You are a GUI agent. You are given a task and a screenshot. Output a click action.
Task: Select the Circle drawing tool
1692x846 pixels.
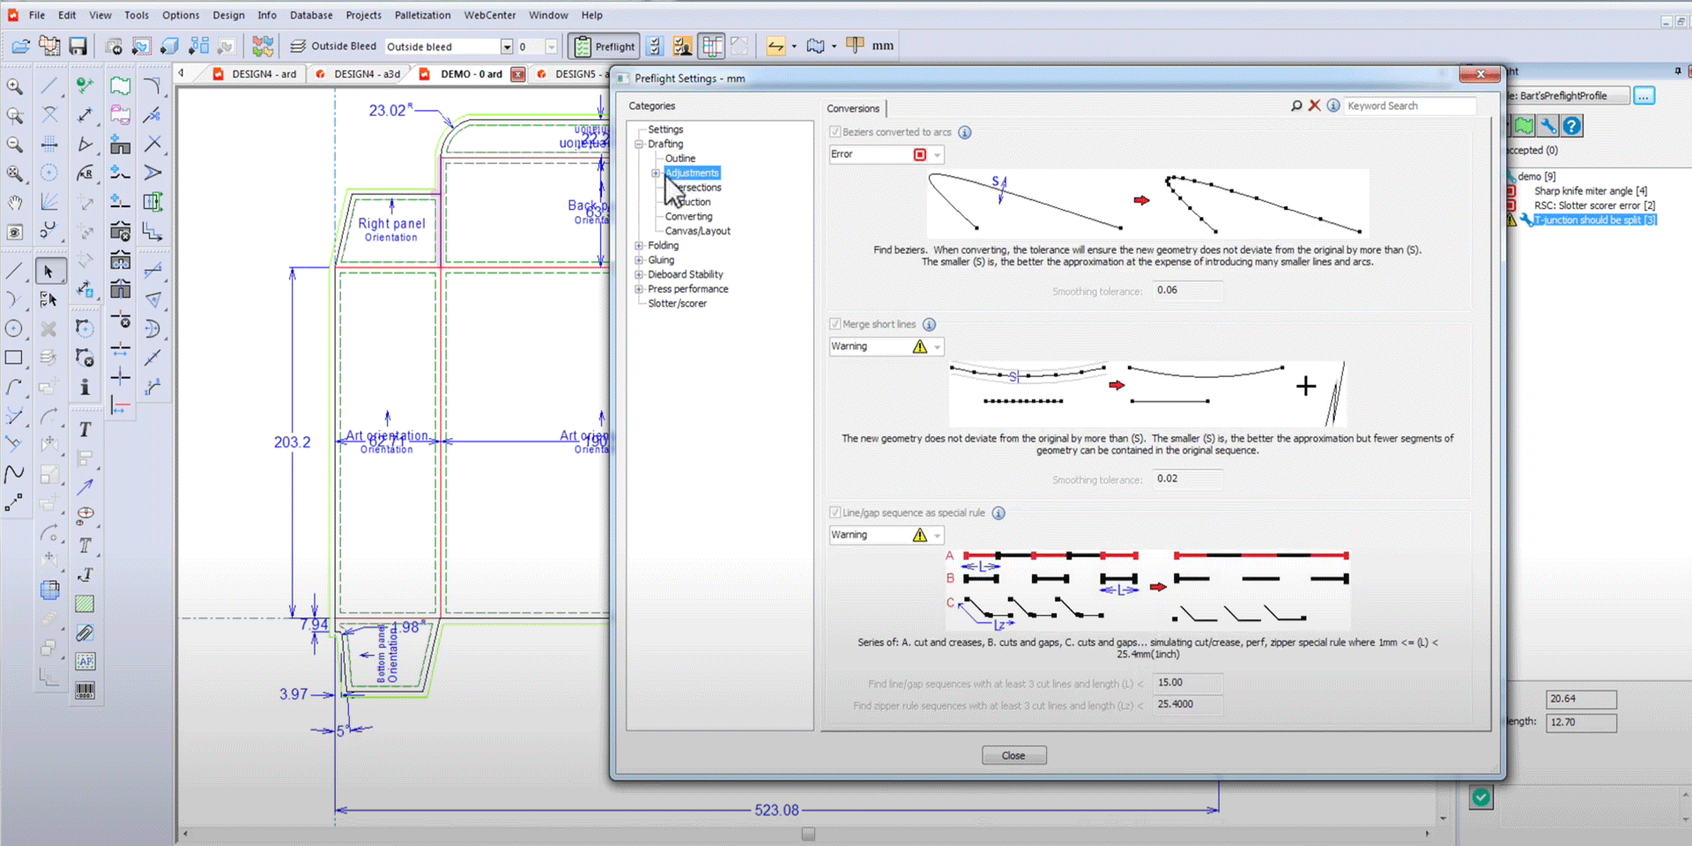click(x=14, y=329)
